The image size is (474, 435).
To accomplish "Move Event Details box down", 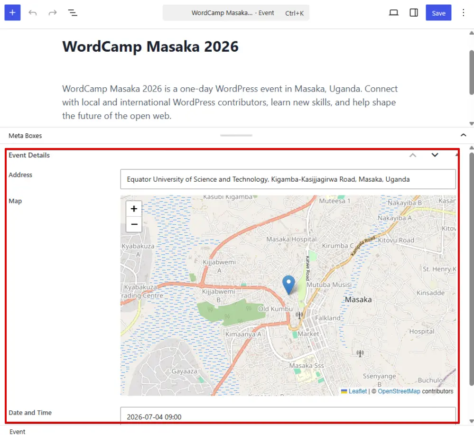I will 435,155.
